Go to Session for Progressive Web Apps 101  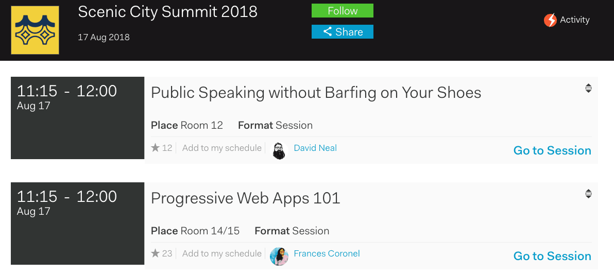(x=552, y=256)
